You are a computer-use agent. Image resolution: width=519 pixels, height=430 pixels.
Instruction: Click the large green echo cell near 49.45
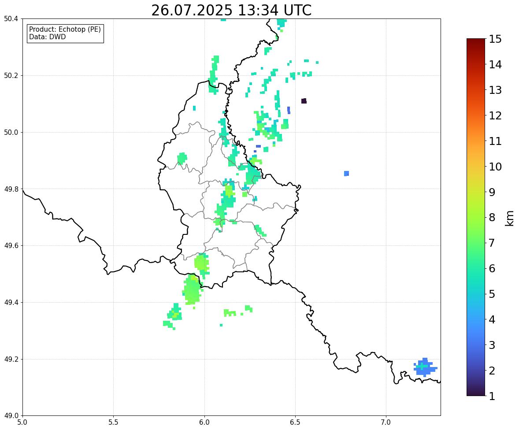click(192, 289)
